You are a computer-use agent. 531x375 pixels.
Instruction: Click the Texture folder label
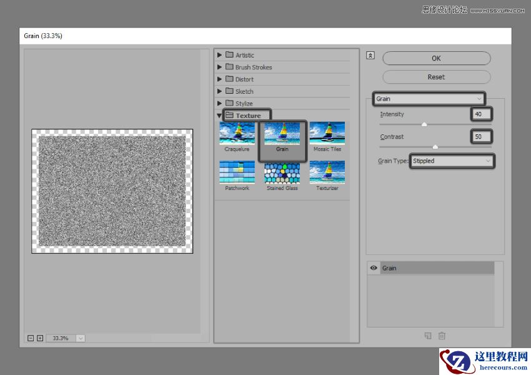click(x=248, y=116)
